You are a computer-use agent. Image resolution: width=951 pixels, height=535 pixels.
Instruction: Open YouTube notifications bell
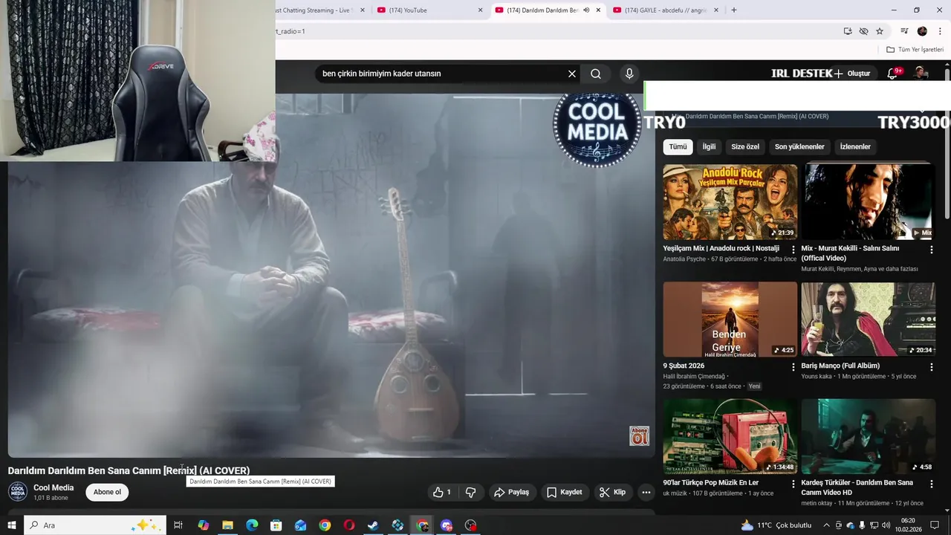[892, 74]
